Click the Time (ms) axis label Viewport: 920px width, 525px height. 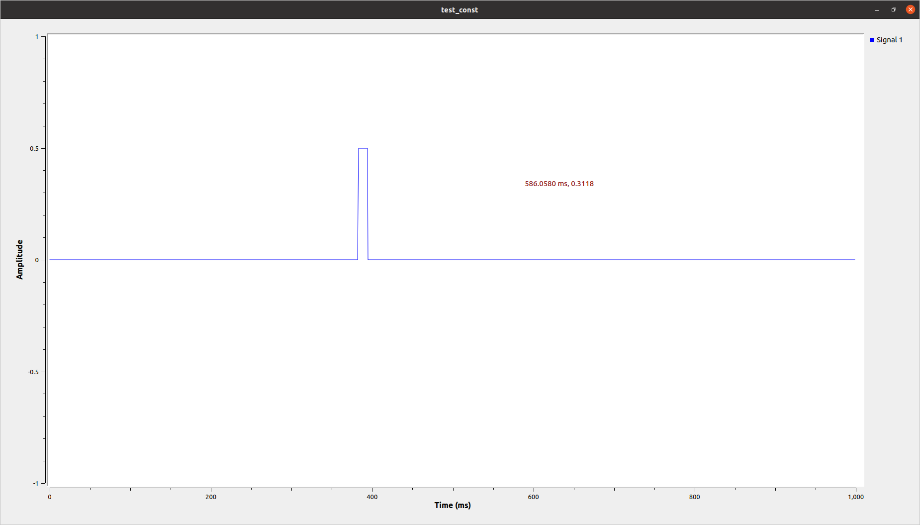point(453,505)
